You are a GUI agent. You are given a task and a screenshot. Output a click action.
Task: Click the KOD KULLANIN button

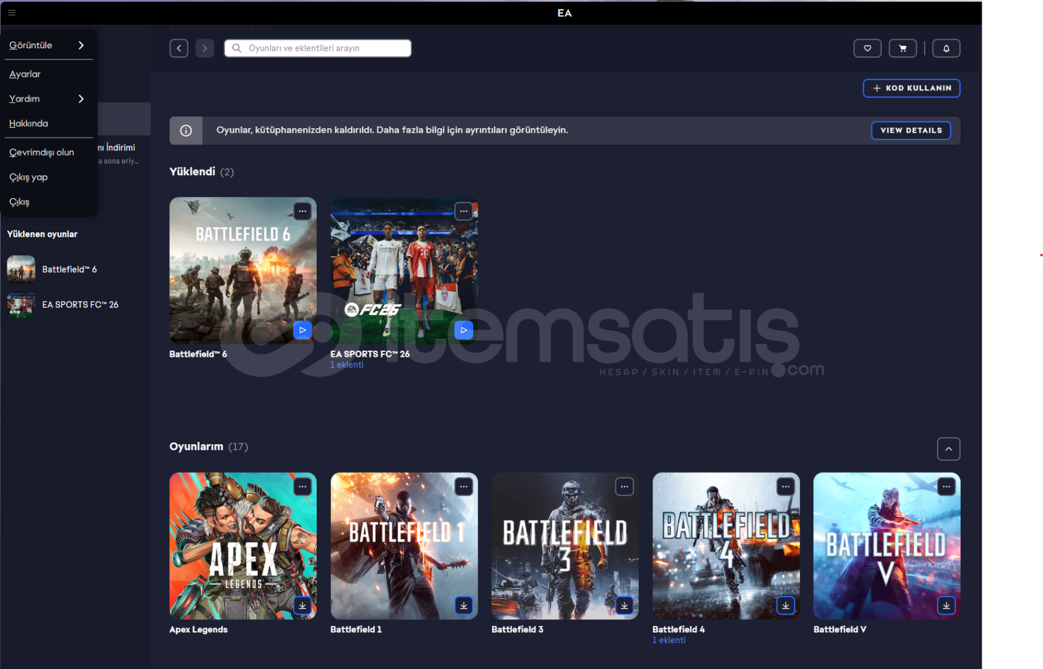[x=912, y=88]
